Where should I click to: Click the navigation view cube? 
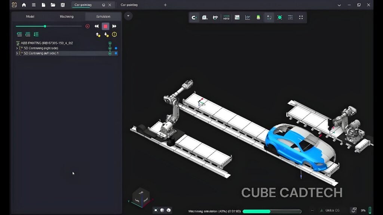[141, 197]
